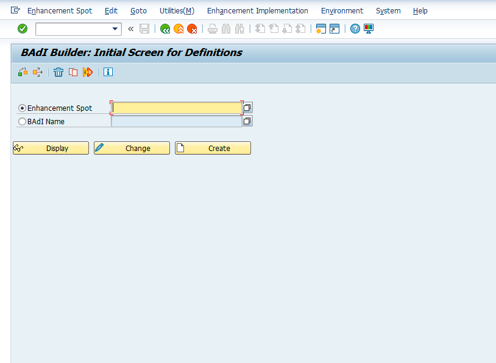The height and width of the screenshot is (363, 496).
Task: Click the Copy icon in application toolbar
Action: 73,72
